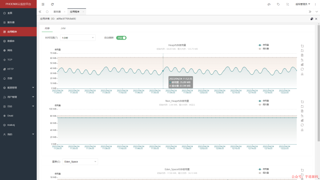
Task: Click the Heap chart data point at 11:52:35
Action: point(163,71)
